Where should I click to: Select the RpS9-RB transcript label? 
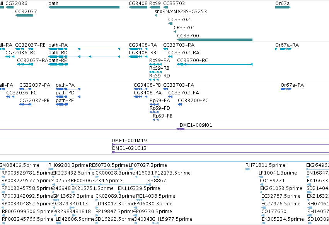tap(159, 68)
